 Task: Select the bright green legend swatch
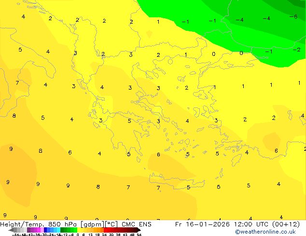tap(75, 230)
